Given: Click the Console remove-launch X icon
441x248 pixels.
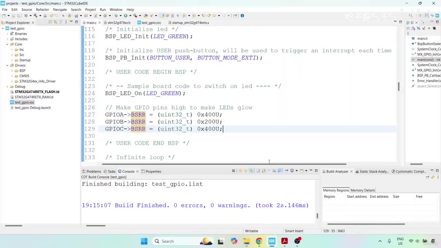Looking at the screenshot, I should coord(233,171).
